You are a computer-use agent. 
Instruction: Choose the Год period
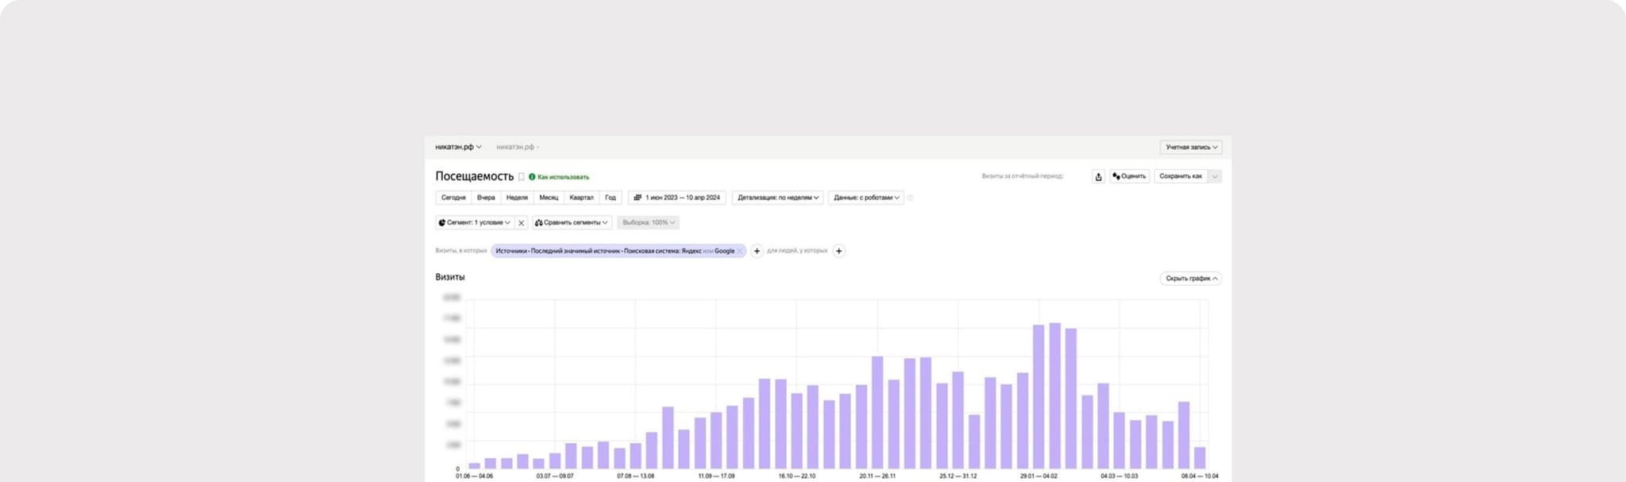[x=610, y=198]
